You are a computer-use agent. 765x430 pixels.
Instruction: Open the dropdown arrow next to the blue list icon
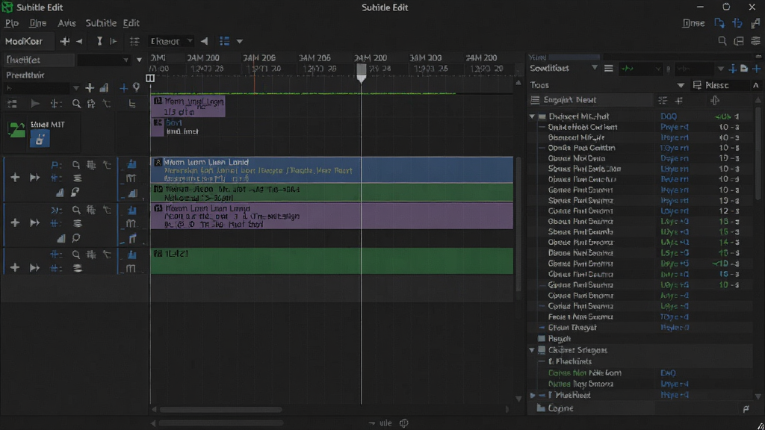240,42
